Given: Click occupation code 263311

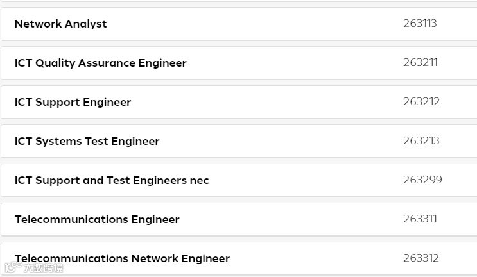Looking at the screenshot, I should pos(420,219).
